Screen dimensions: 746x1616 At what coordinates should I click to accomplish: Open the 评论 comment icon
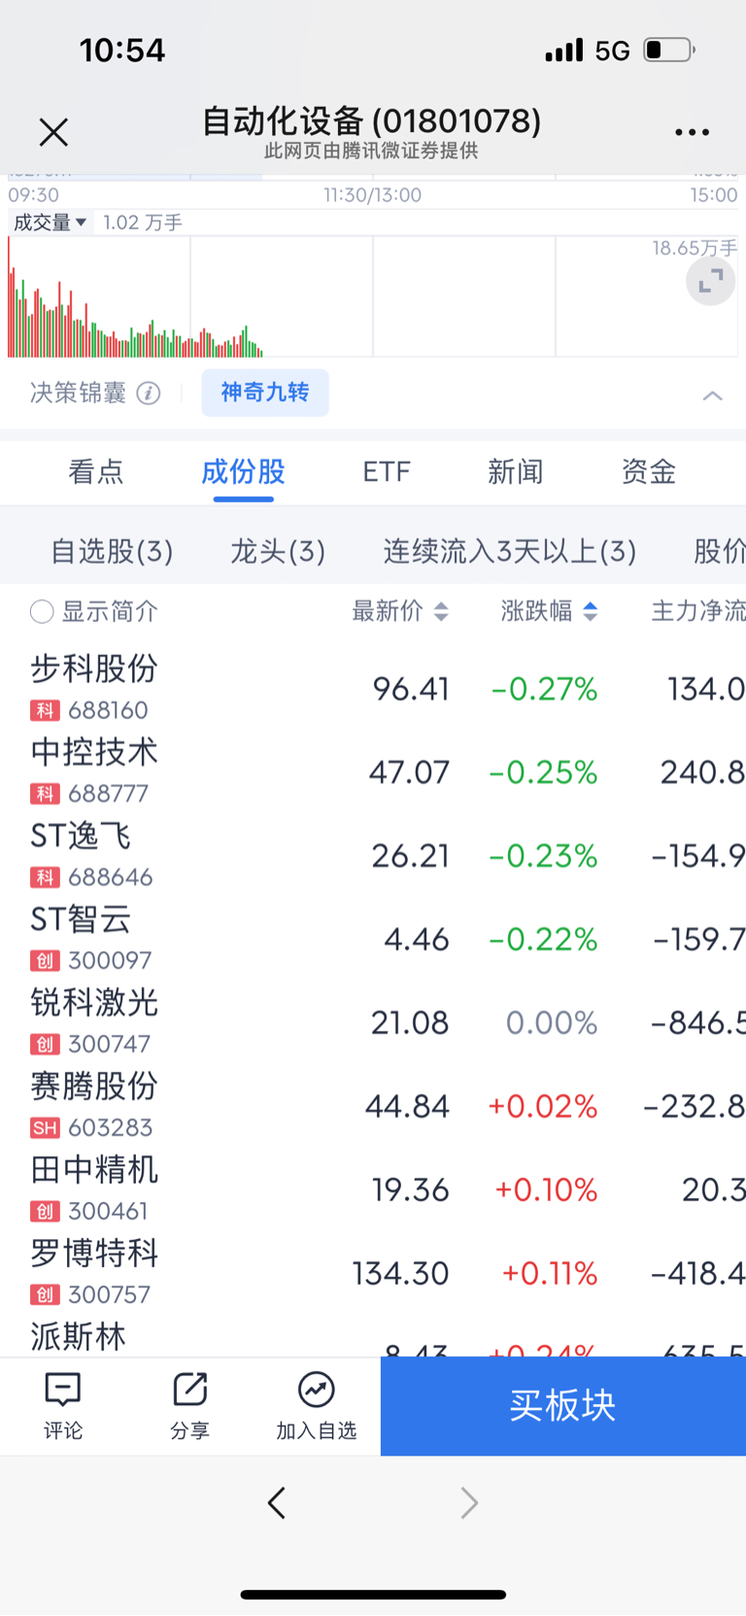point(63,1390)
